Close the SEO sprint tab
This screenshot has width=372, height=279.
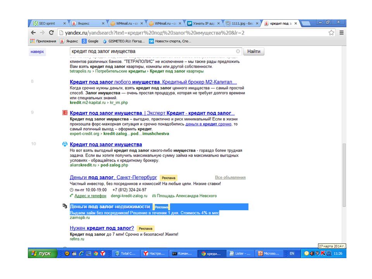tap(65, 24)
